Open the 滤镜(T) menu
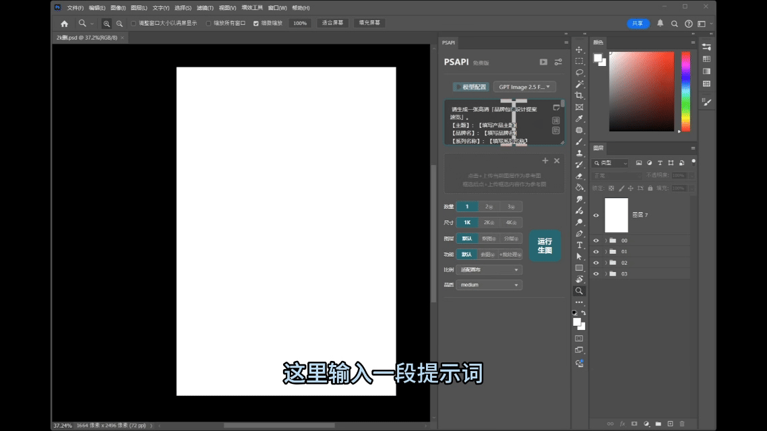Viewport: 767px width, 431px height. click(205, 8)
